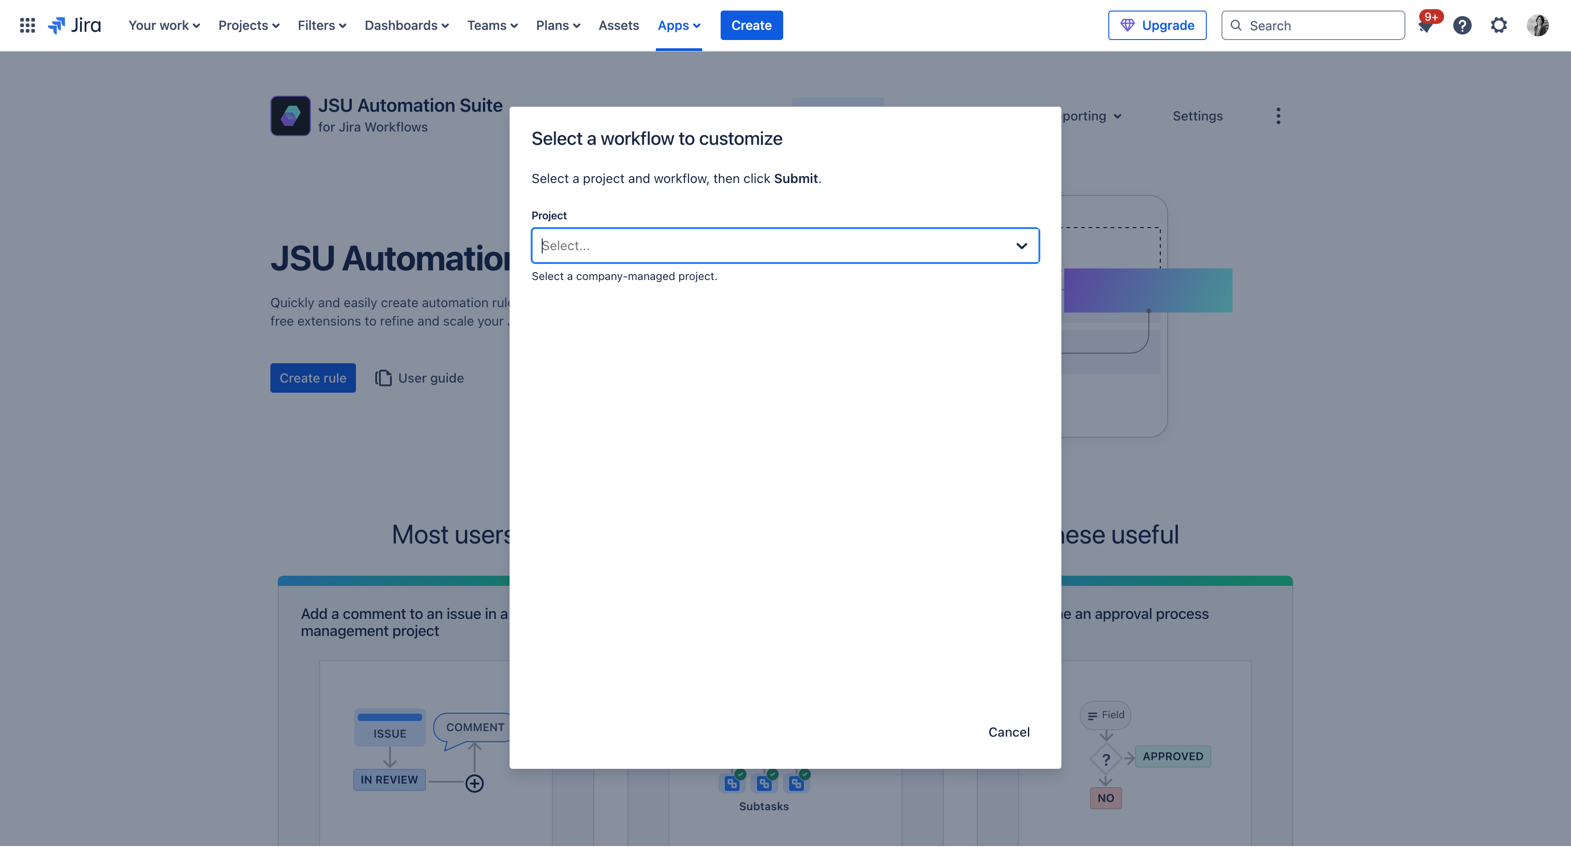Image resolution: width=1571 pixels, height=847 pixels.
Task: Click the User guide document icon
Action: point(383,378)
